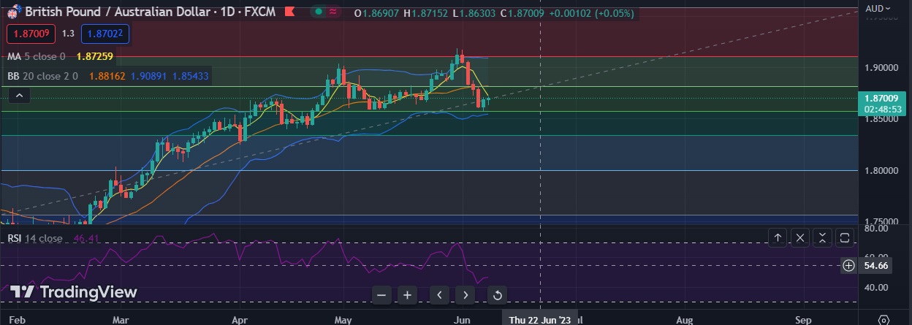Collapse the RSI pane

tap(822, 237)
